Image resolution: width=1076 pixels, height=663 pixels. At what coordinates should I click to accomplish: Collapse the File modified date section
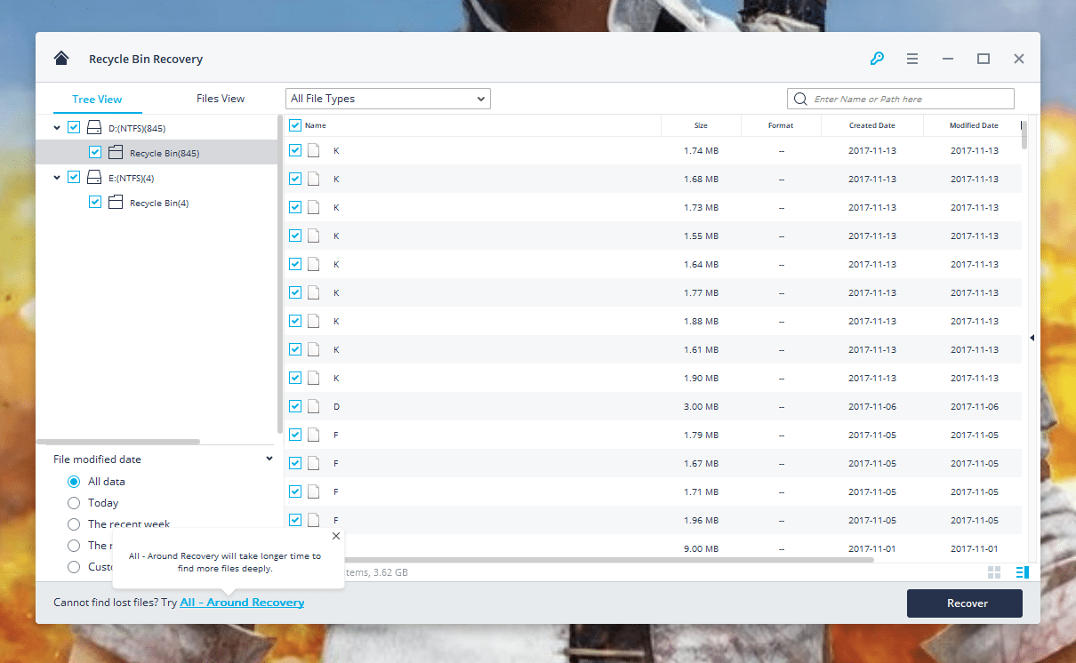[269, 459]
